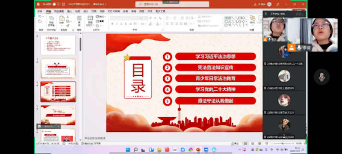This screenshot has height=154, width=342.
Task: Adjust the zoom slider in status bar
Action: pyautogui.click(x=283, y=144)
